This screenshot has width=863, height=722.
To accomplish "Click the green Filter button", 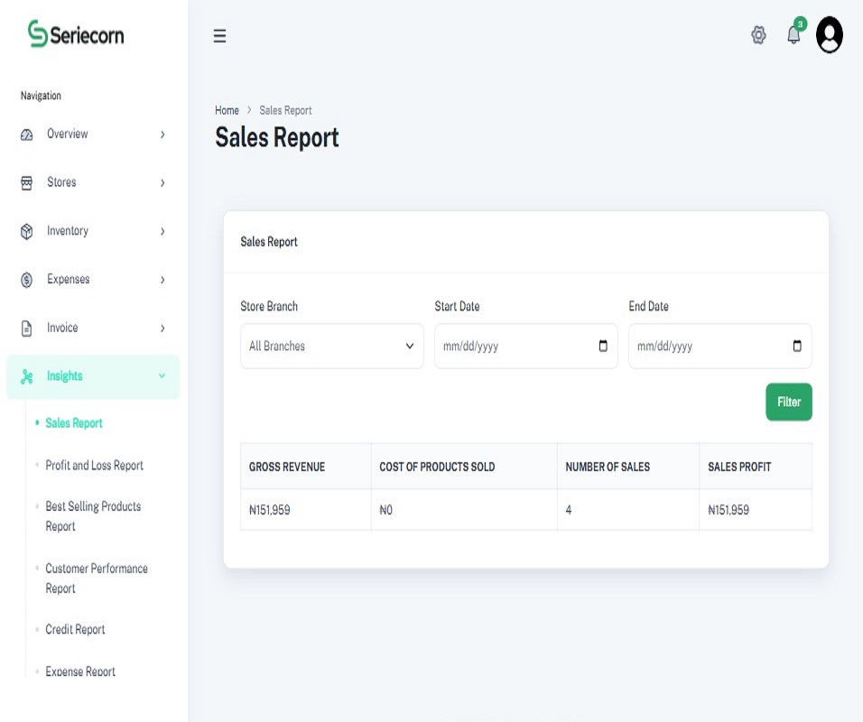I will coord(789,402).
